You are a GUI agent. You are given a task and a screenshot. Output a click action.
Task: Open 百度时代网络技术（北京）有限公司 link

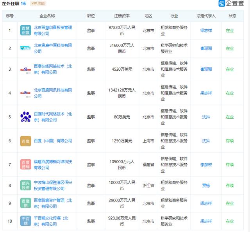click(x=53, y=117)
